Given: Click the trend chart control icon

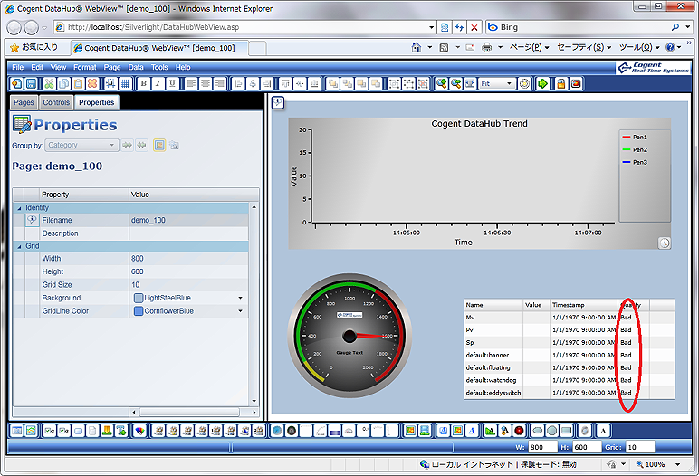Looking at the screenshot, I should 31,431.
